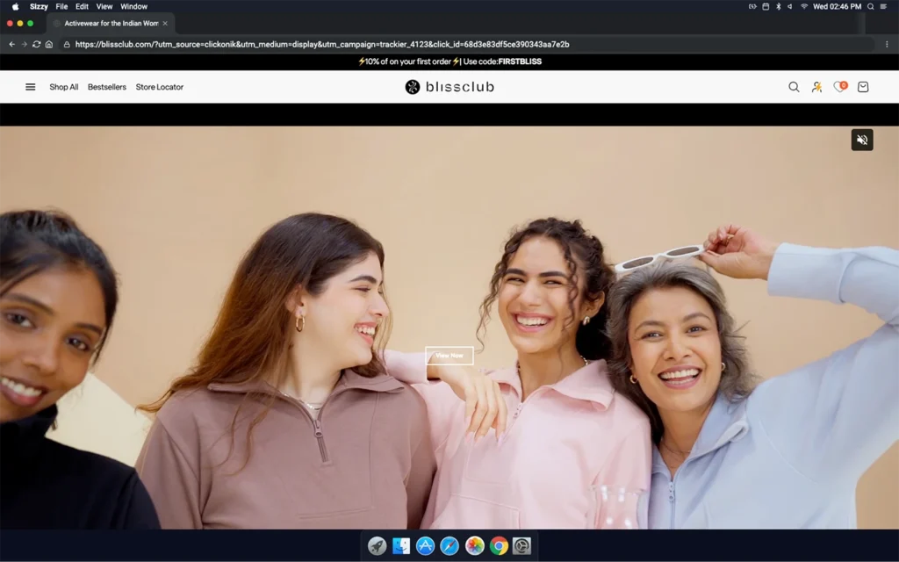This screenshot has height=562, width=899.
Task: Open the shopping bag cart icon
Action: point(863,87)
